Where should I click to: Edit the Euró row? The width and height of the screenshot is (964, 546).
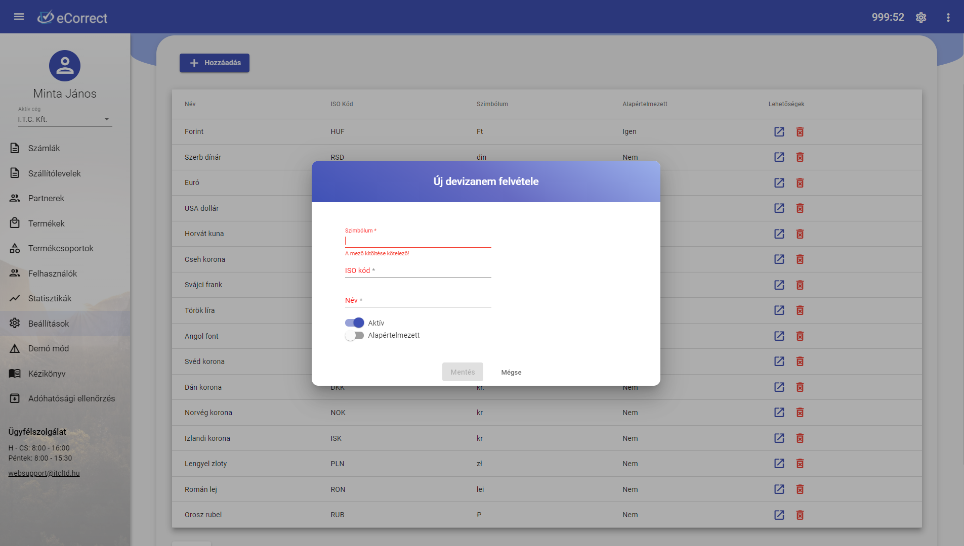tap(779, 183)
